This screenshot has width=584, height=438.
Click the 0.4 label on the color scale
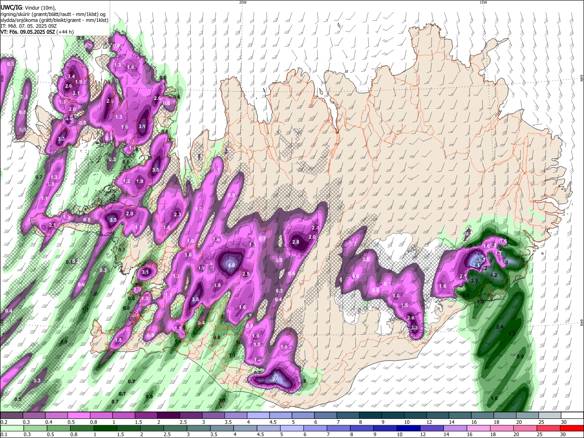pyautogui.click(x=49, y=422)
